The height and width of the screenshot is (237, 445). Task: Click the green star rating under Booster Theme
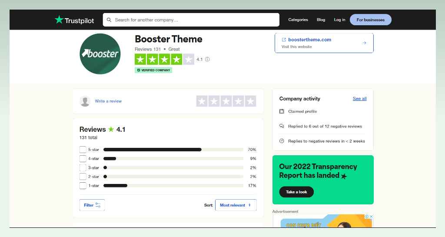point(164,59)
